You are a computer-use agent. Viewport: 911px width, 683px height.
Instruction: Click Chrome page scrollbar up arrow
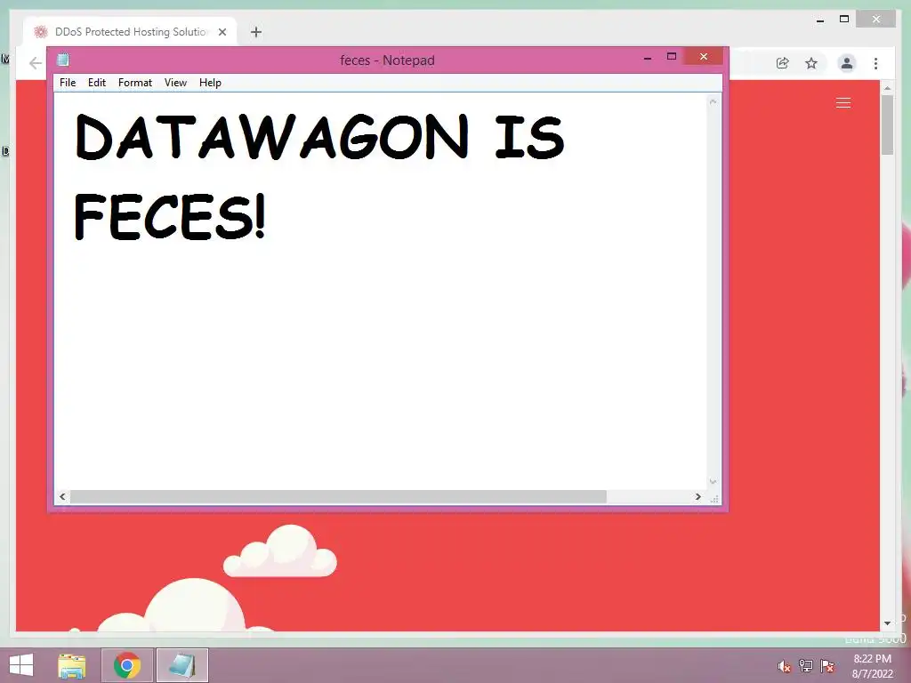[887, 88]
